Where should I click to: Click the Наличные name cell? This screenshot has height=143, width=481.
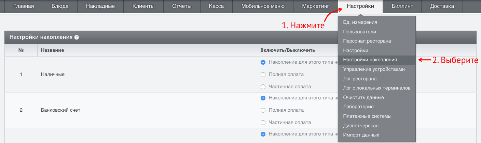147,74
